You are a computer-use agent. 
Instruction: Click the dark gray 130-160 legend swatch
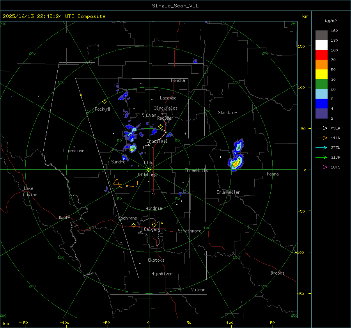[321, 35]
